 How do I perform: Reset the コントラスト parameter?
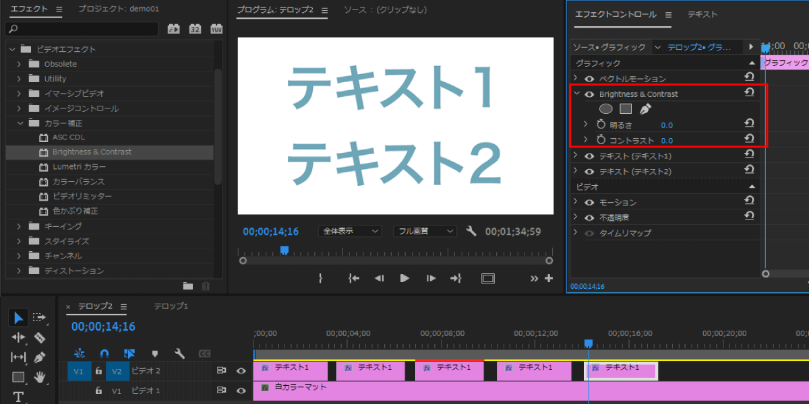[749, 139]
